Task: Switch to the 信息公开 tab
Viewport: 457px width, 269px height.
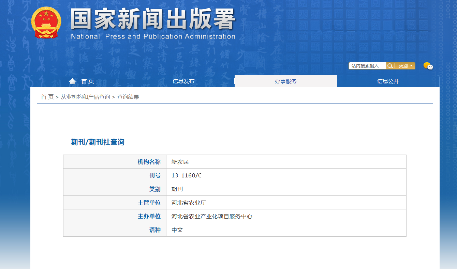Action: (388, 81)
